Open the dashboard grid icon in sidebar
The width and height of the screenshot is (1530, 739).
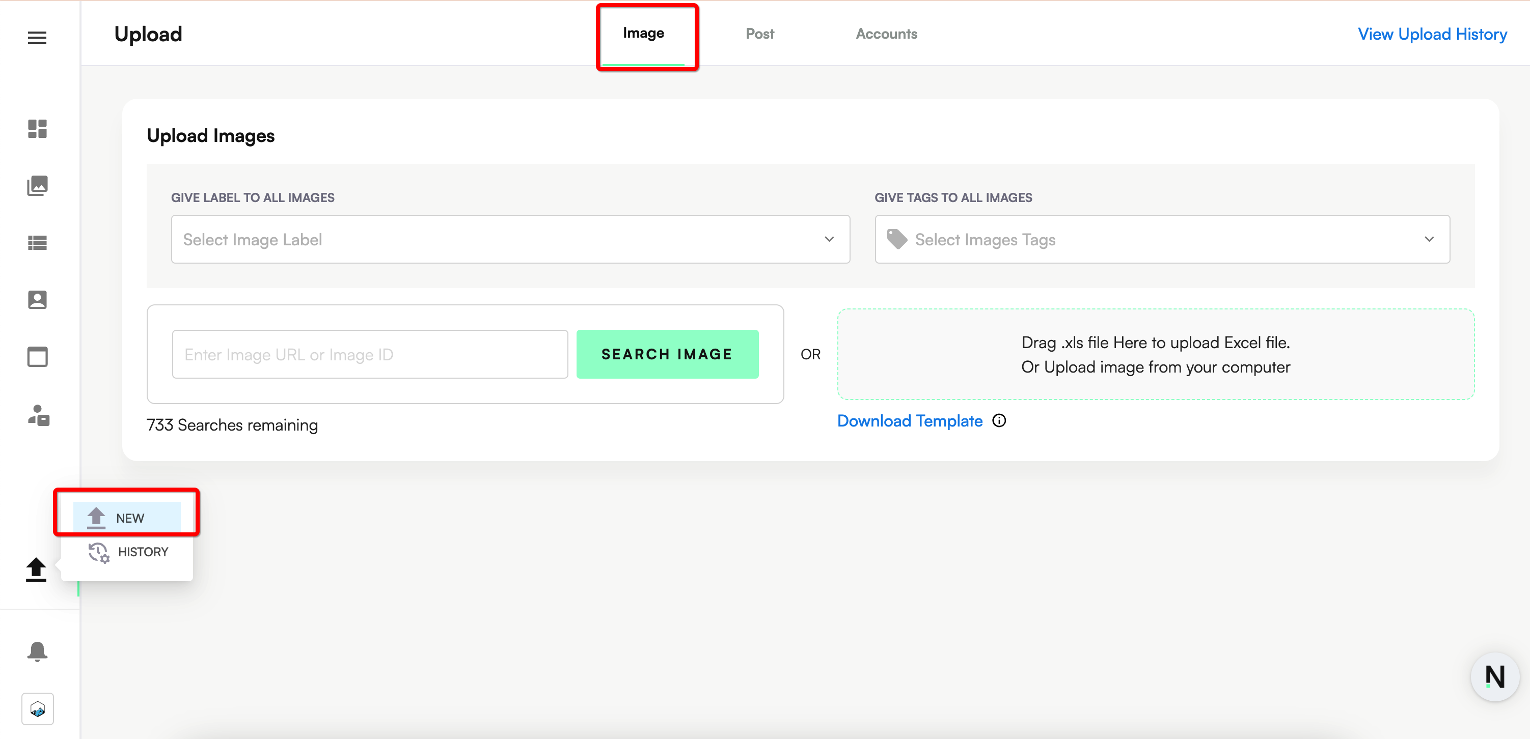(37, 129)
